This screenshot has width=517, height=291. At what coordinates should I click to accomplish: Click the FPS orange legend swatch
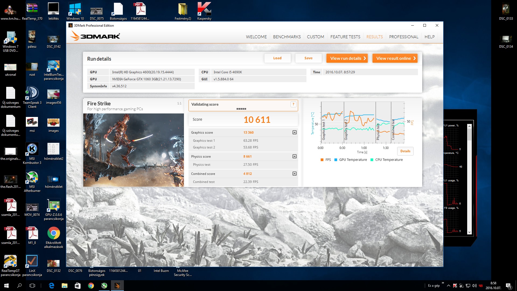click(322, 160)
